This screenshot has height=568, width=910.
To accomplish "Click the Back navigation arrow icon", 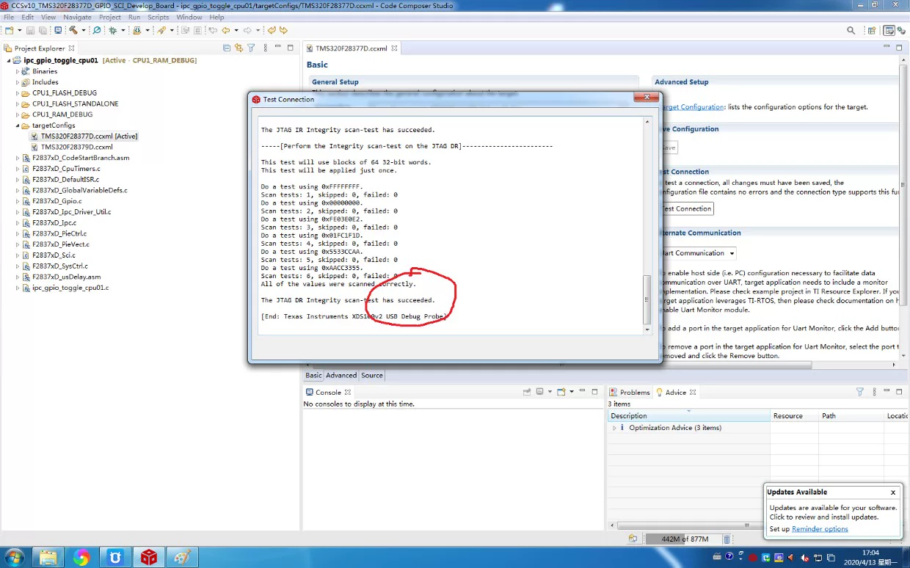I will (x=225, y=30).
